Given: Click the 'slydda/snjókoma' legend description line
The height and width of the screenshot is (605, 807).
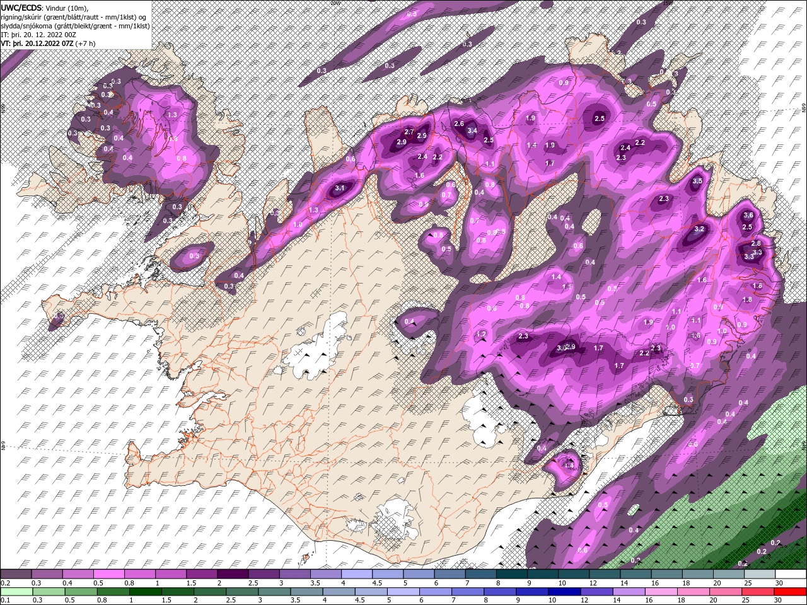Looking at the screenshot, I should pyautogui.click(x=74, y=25).
